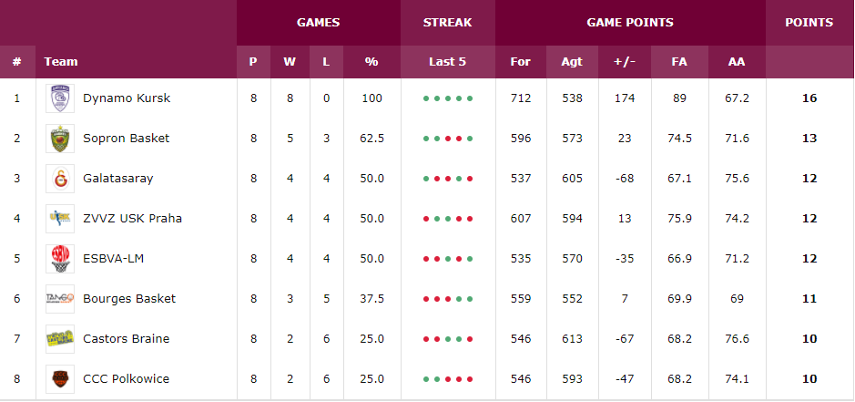Click the Castors Braine yellow logo
Image resolution: width=855 pixels, height=402 pixels.
click(x=60, y=338)
